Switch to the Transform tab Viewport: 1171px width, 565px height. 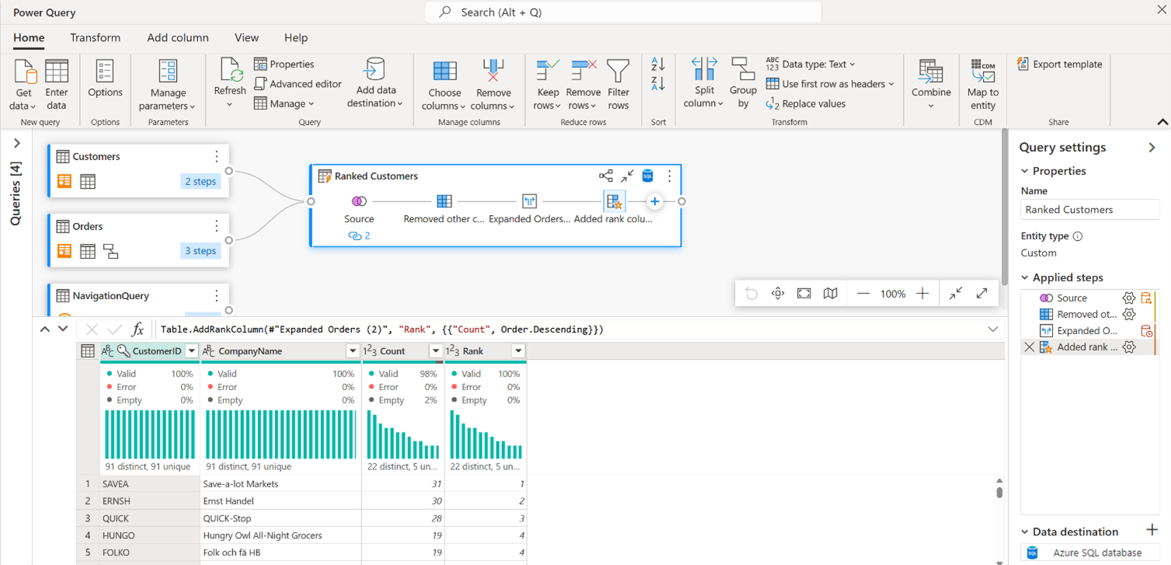(95, 37)
